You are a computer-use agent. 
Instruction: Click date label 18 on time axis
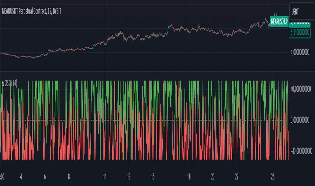point(189,176)
